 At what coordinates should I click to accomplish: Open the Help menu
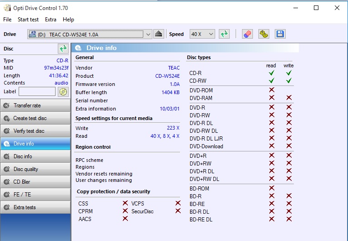tap(68, 20)
